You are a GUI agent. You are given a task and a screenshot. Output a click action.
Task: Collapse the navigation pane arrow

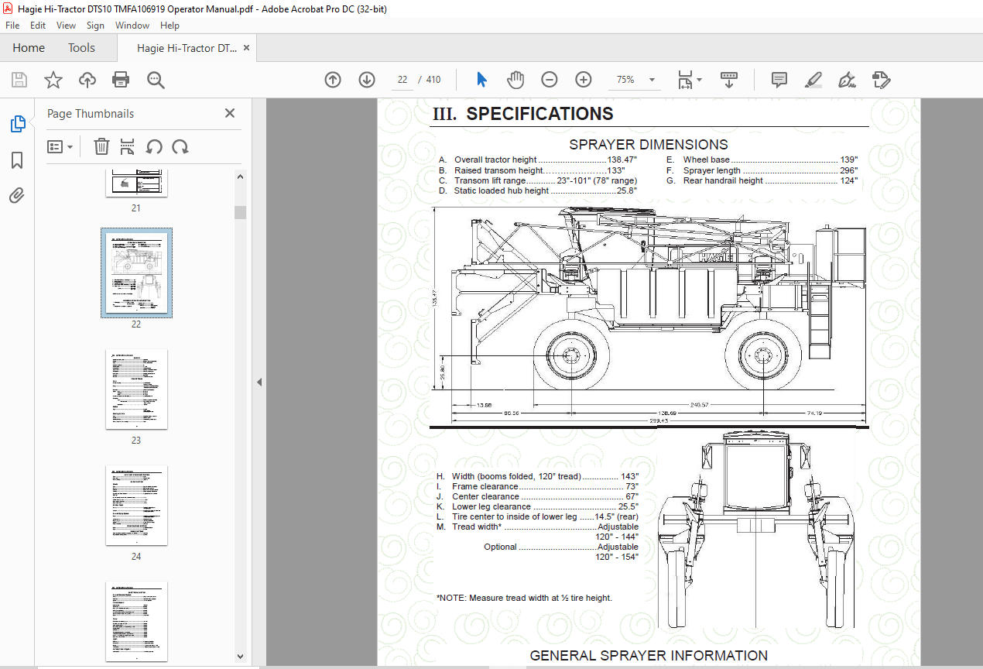tap(259, 382)
